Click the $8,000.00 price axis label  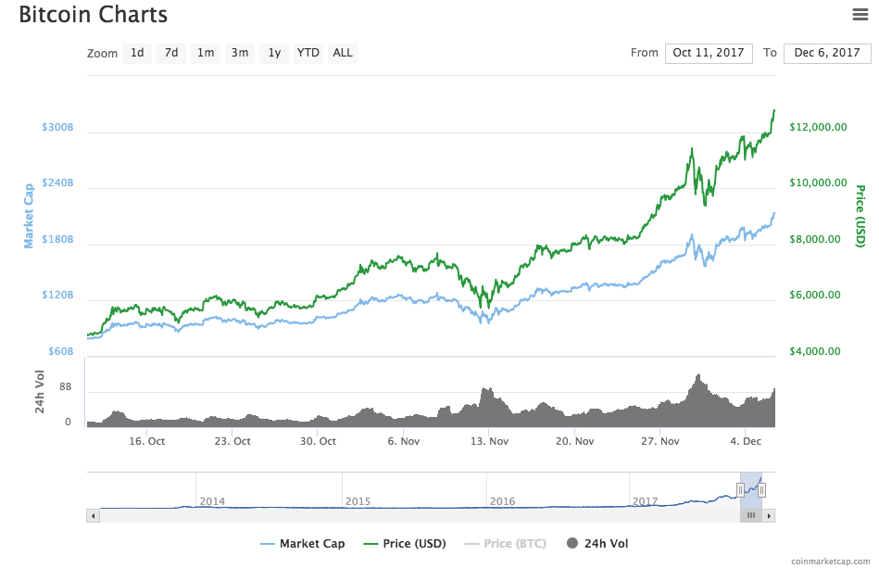click(815, 239)
